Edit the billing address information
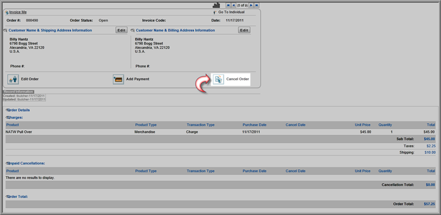This screenshot has height=215, width=441. 244,30
